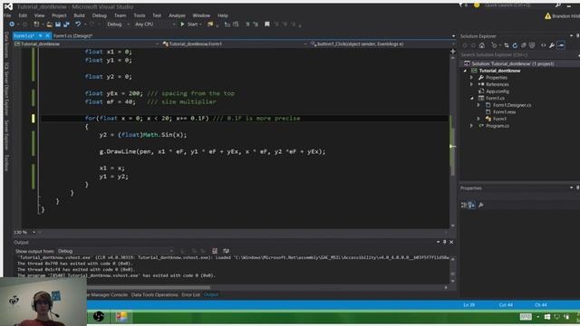Expand the Program.cs node
The width and height of the screenshot is (580, 326).
point(471,126)
